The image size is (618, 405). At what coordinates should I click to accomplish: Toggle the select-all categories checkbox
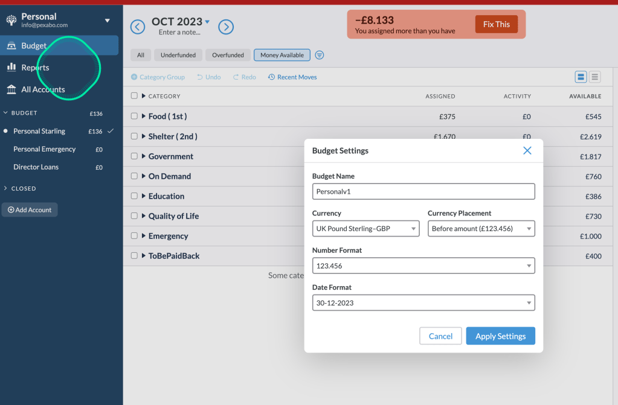(x=134, y=96)
